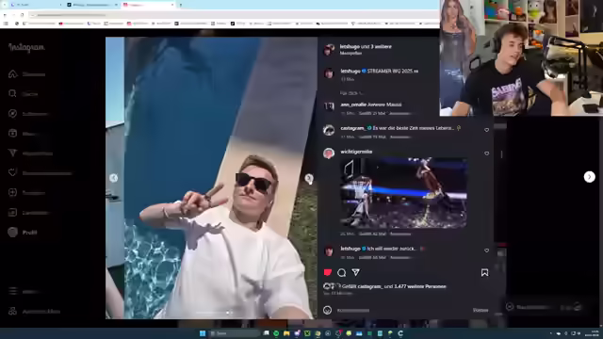Save post with bookmark icon

tap(484, 272)
